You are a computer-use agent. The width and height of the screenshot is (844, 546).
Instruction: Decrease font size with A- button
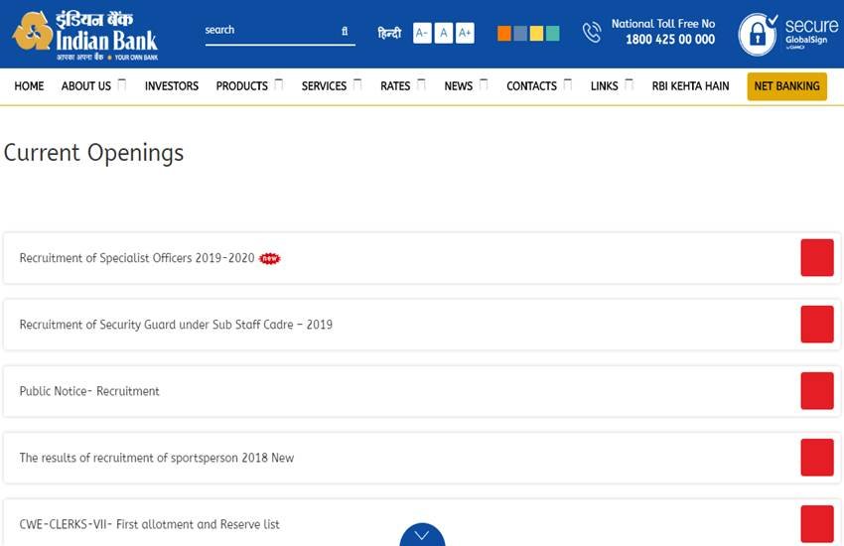[x=422, y=34]
